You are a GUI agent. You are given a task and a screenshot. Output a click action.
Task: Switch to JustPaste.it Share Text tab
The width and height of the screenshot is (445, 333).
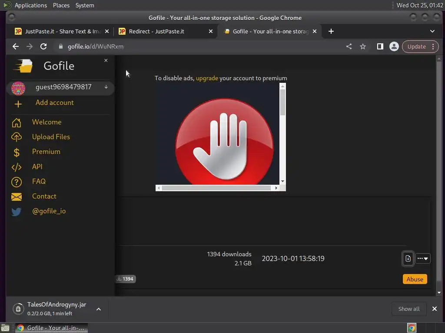tap(58, 31)
